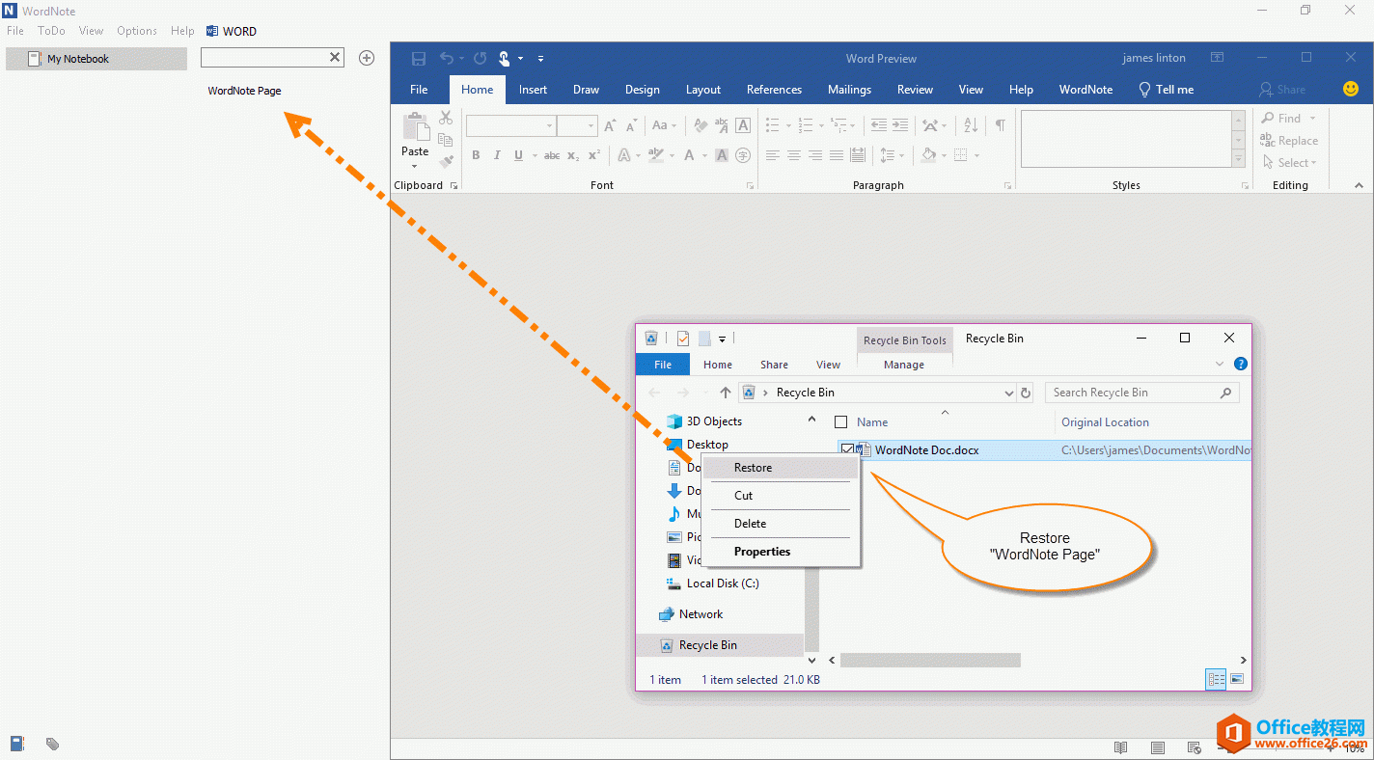Switch to large icons view in Recycle Bin
Screen dimensions: 1374x760
pyautogui.click(x=1237, y=680)
